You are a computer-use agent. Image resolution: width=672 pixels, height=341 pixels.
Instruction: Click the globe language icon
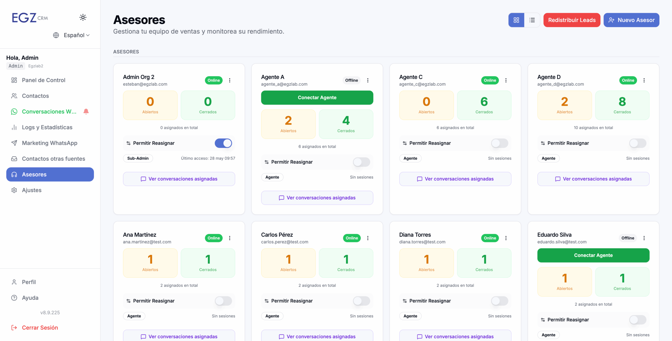[56, 35]
